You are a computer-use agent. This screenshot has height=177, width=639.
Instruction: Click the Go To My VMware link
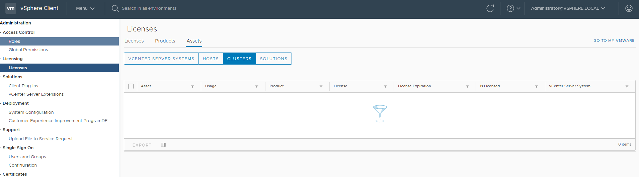pos(614,40)
